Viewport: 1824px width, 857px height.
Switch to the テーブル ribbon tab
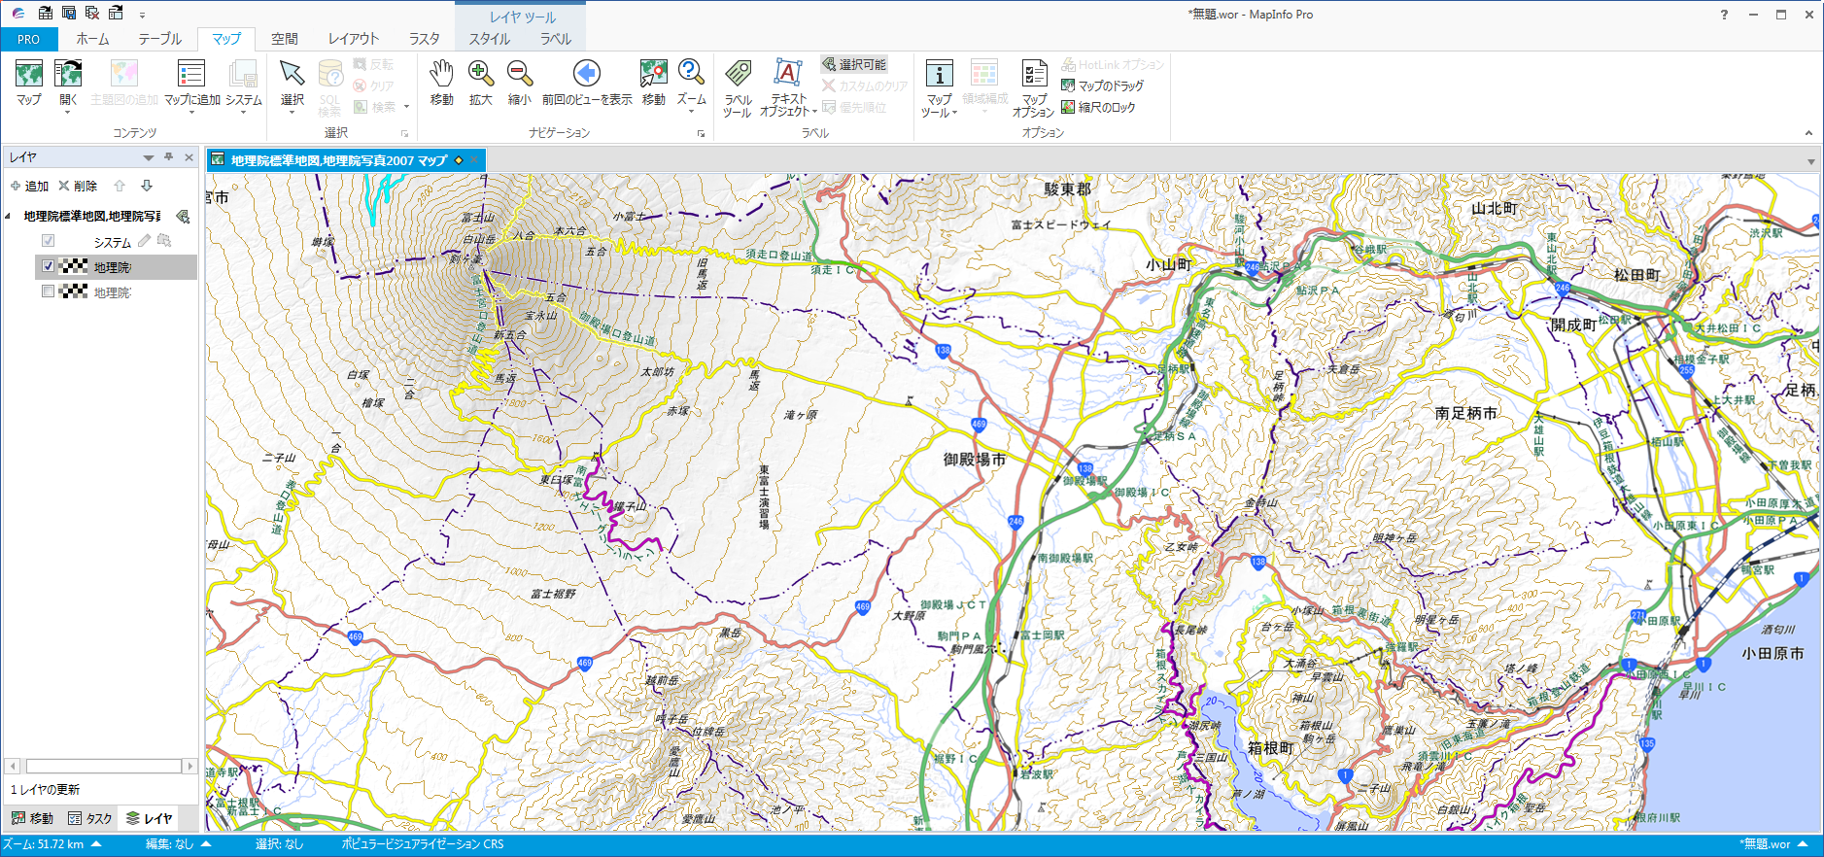[159, 39]
